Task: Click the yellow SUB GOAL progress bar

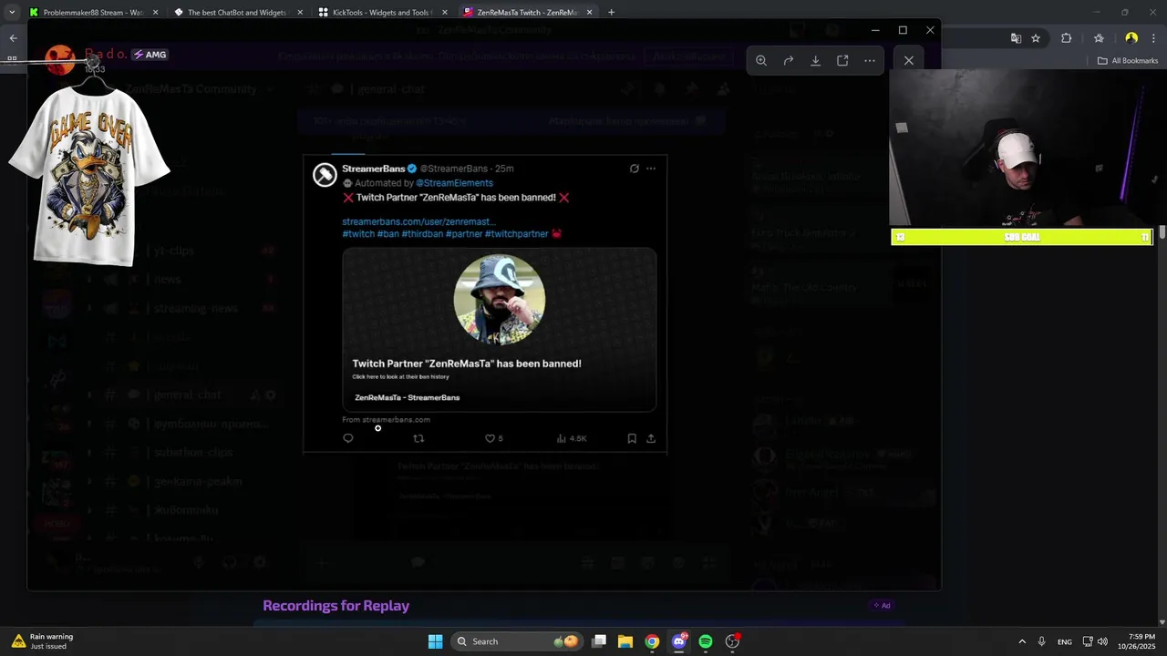Action: tap(1021, 237)
